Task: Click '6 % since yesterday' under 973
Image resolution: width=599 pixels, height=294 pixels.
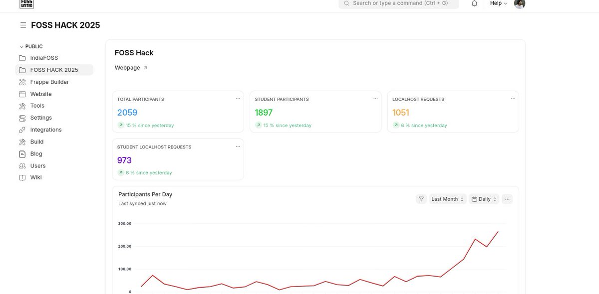Action: 149,173
